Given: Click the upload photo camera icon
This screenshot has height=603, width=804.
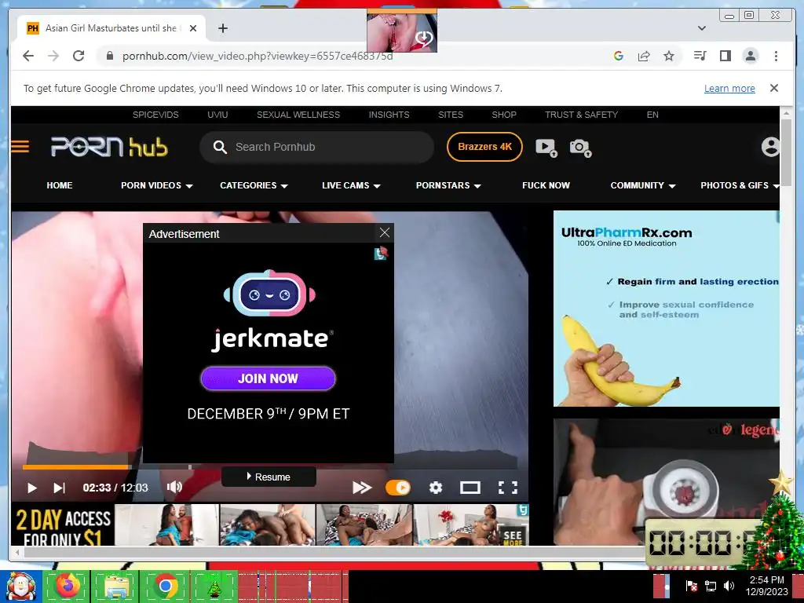Looking at the screenshot, I should point(580,148).
